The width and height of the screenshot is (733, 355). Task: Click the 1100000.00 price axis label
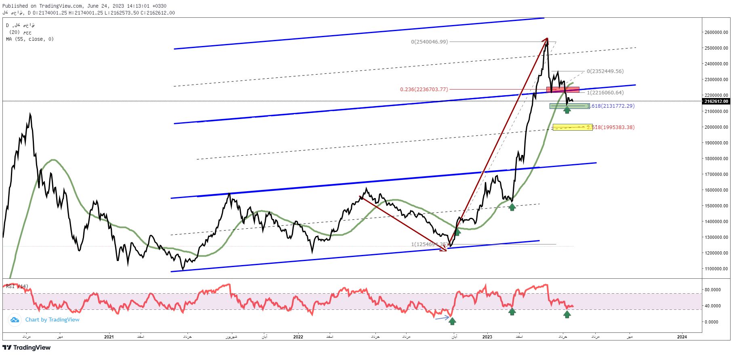pos(716,269)
